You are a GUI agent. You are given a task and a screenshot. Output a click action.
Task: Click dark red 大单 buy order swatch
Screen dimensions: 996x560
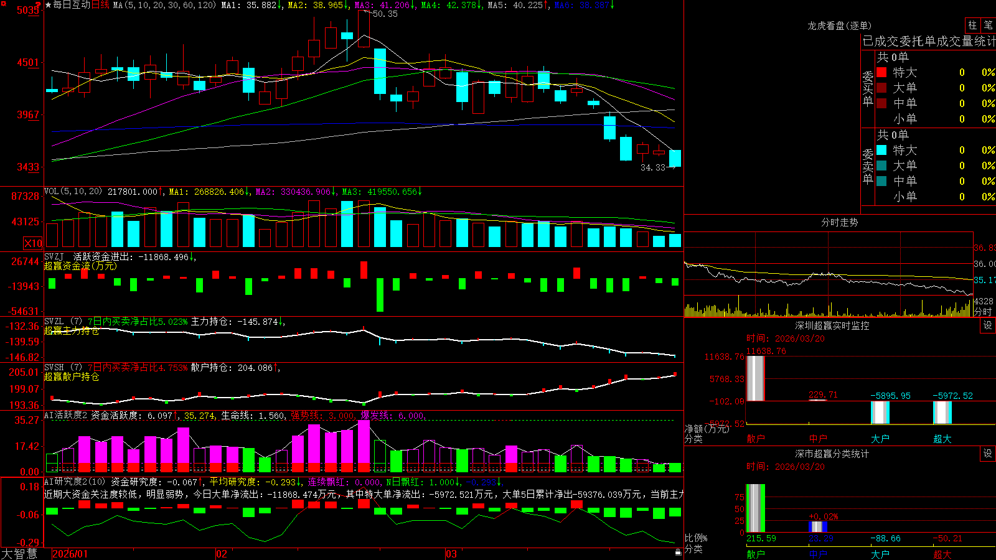click(881, 88)
